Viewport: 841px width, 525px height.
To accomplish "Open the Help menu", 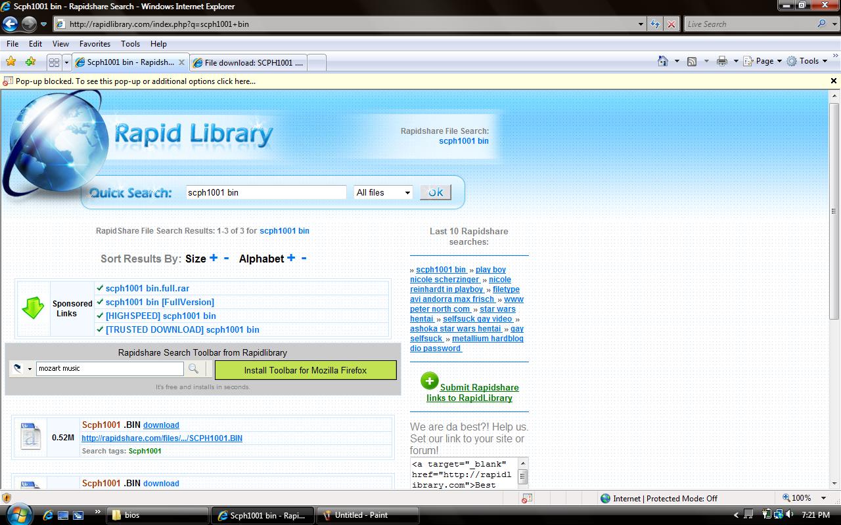I will [x=158, y=44].
